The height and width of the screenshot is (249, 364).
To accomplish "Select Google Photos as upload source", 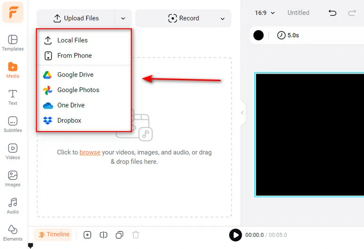I will (x=84, y=90).
